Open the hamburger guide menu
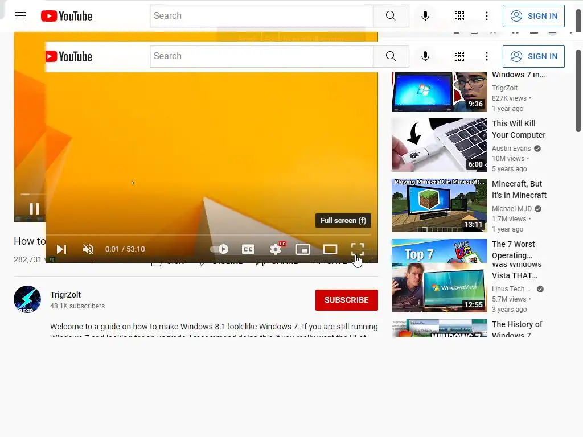This screenshot has height=437, width=583. tap(20, 15)
